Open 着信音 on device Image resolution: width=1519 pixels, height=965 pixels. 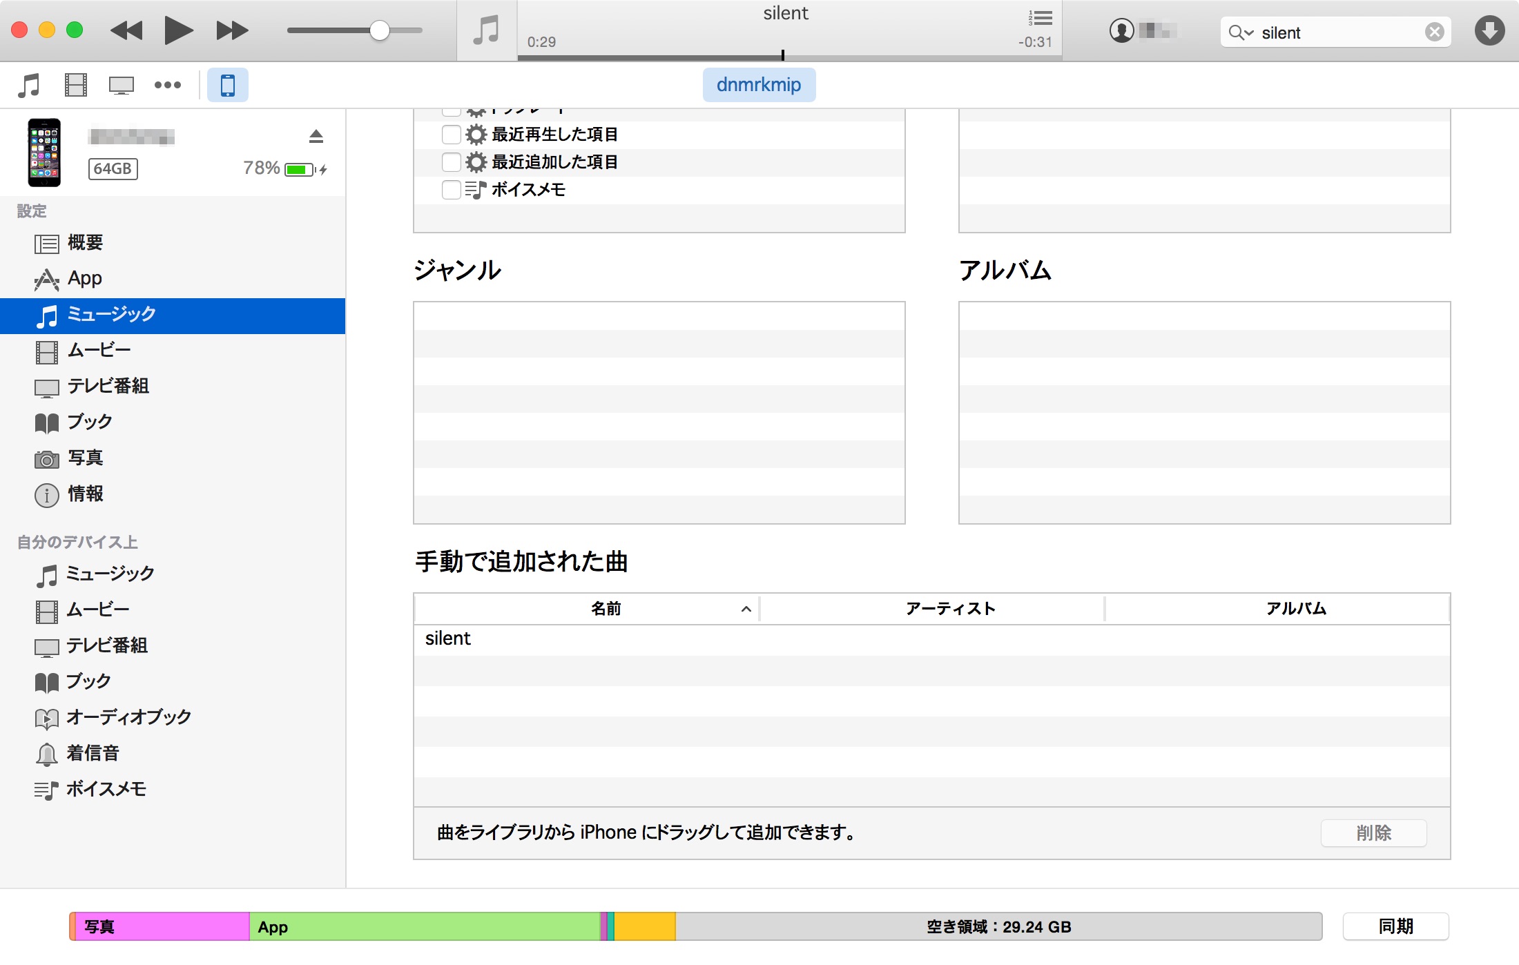click(x=173, y=754)
